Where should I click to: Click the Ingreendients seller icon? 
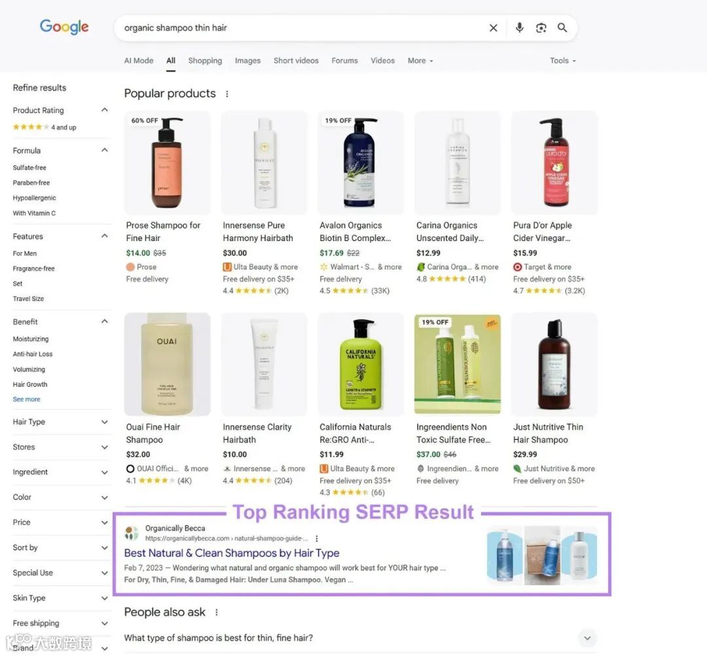coord(421,469)
